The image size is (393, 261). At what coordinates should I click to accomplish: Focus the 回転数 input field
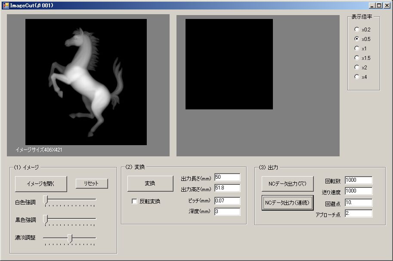[359, 180]
